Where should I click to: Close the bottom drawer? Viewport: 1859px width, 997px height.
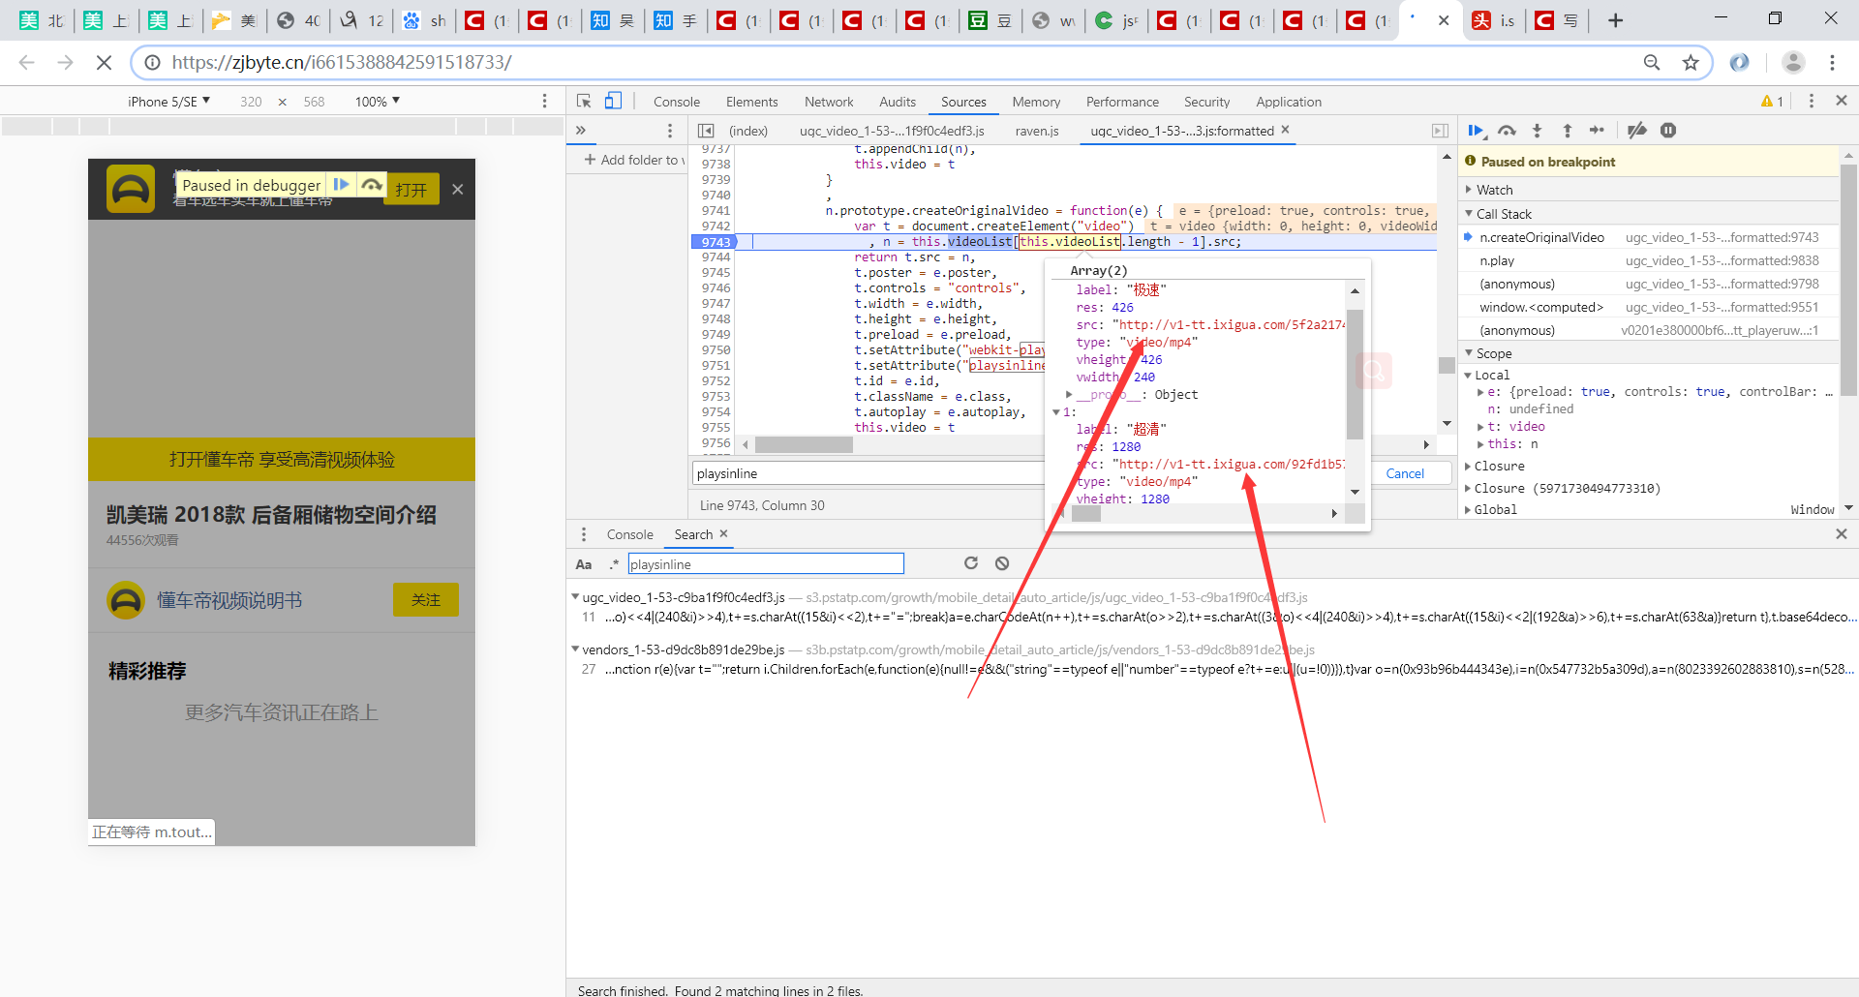tap(1842, 534)
